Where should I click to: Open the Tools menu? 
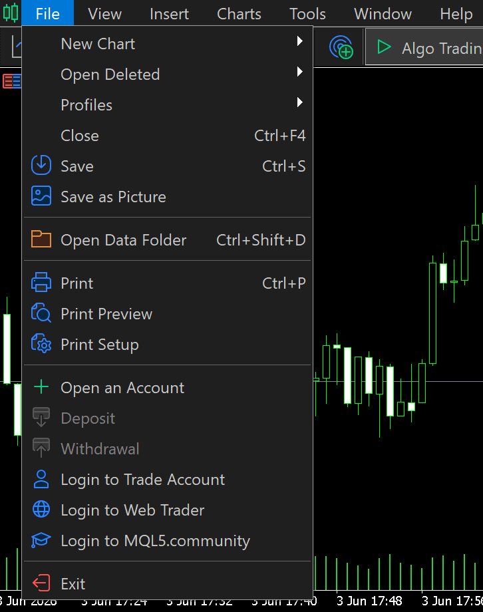307,14
